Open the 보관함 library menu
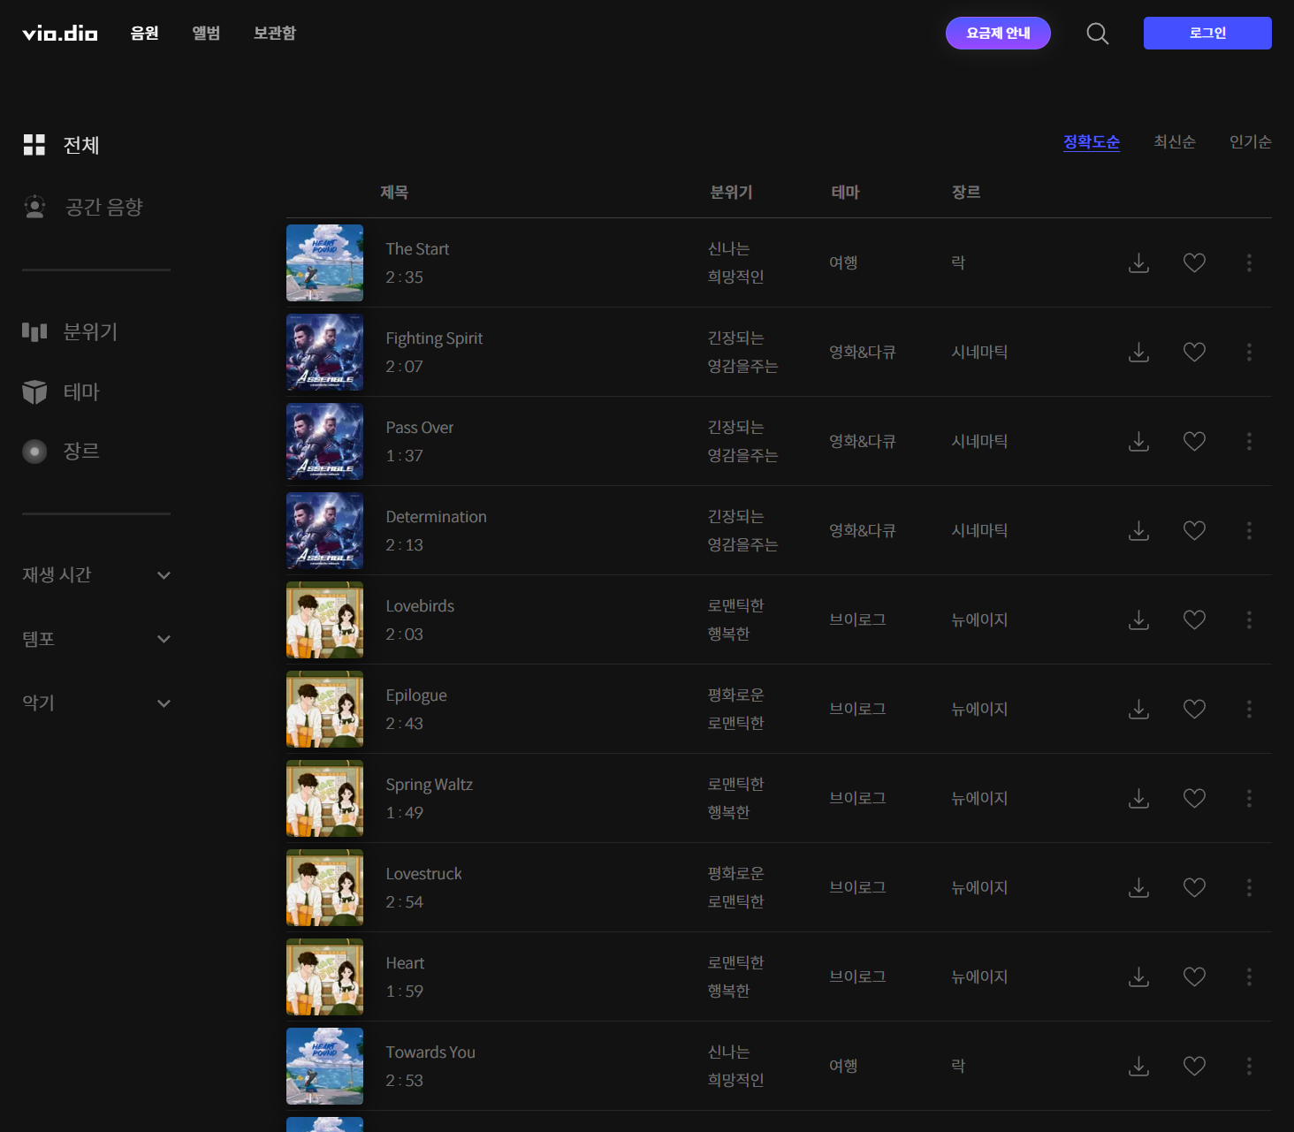Viewport: 1294px width, 1132px height. [274, 34]
